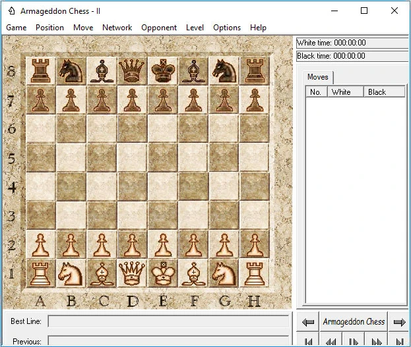This screenshot has height=347, width=411.
Task: Select the black pawn on G7
Action: pyautogui.click(x=224, y=100)
